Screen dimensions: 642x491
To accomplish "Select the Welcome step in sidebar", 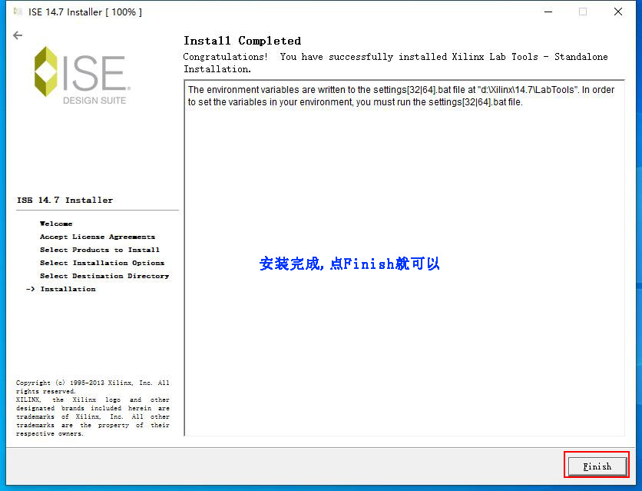I will (56, 224).
